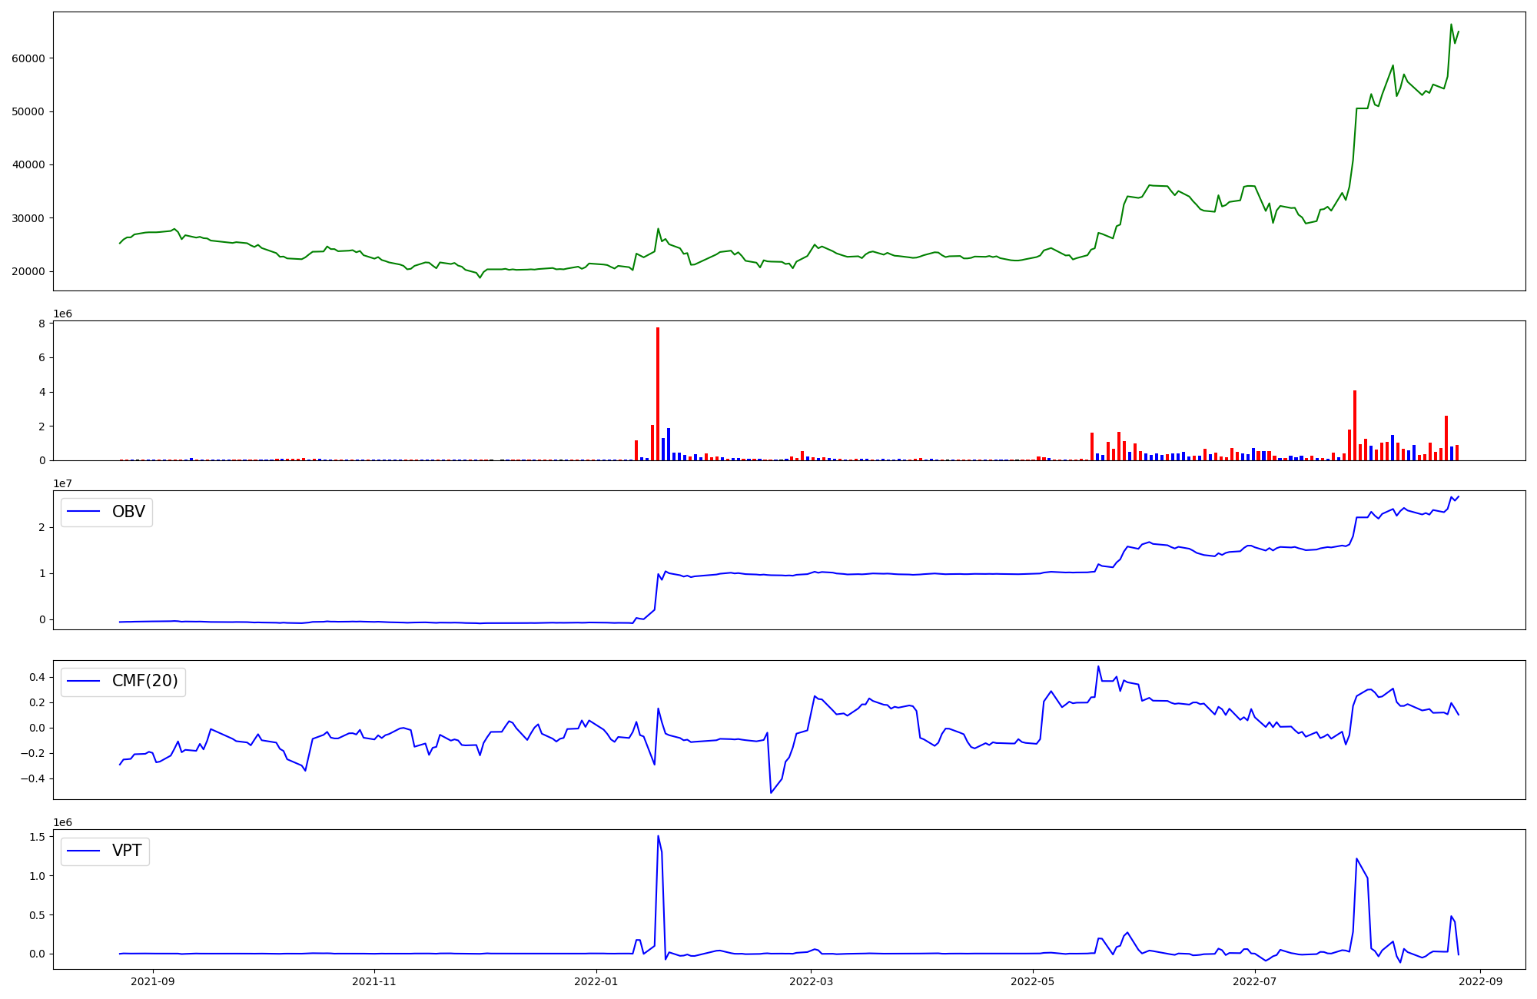Screen dimensions: 1537x999
Task: Click the 2022-09 x-axis date label
Action: coord(1479,981)
